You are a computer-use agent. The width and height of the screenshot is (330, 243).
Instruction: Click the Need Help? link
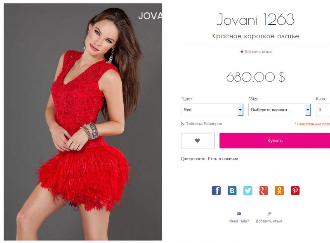(239, 221)
